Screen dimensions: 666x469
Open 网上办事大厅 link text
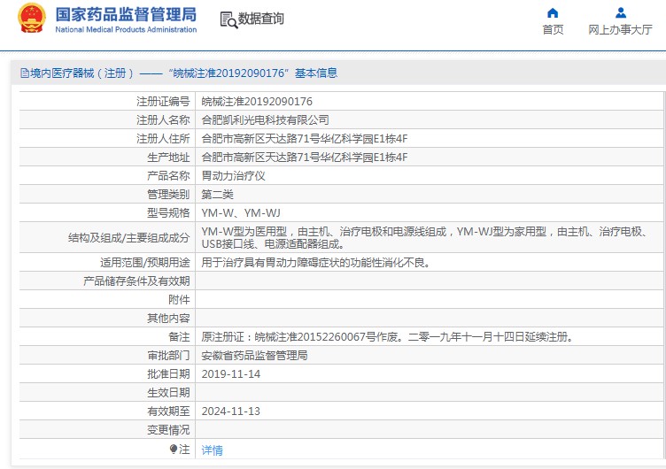pos(620,30)
